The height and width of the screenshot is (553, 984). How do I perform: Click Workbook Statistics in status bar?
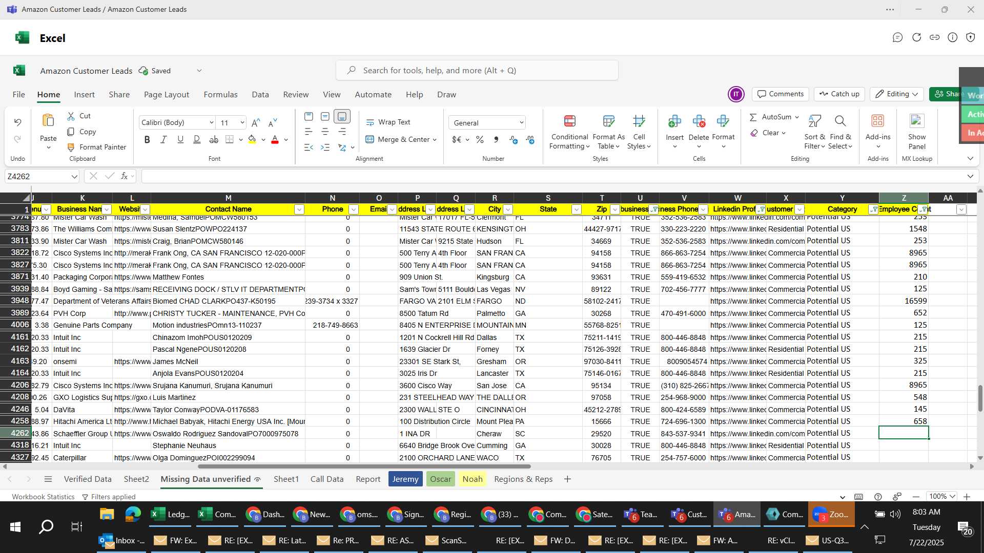43,497
